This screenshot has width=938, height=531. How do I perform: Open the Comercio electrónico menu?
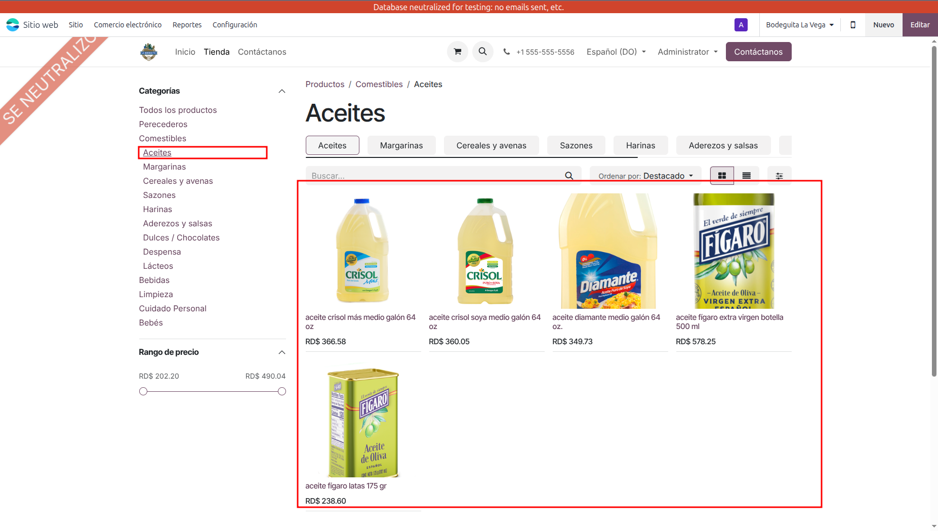pos(128,25)
